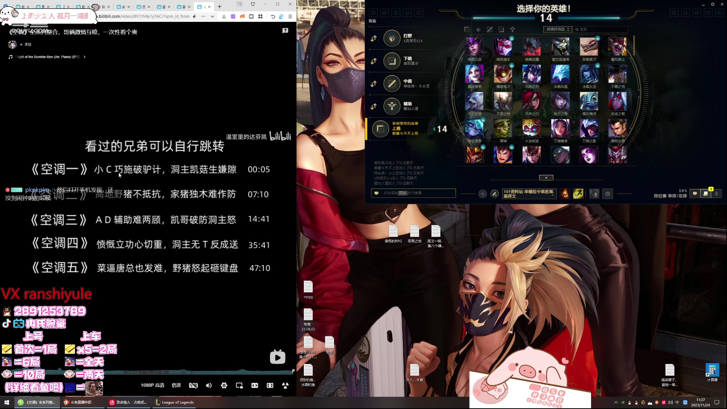The height and width of the screenshot is (409, 727).
Task: Open the 倍速 playback speed menu
Action: click(x=176, y=385)
